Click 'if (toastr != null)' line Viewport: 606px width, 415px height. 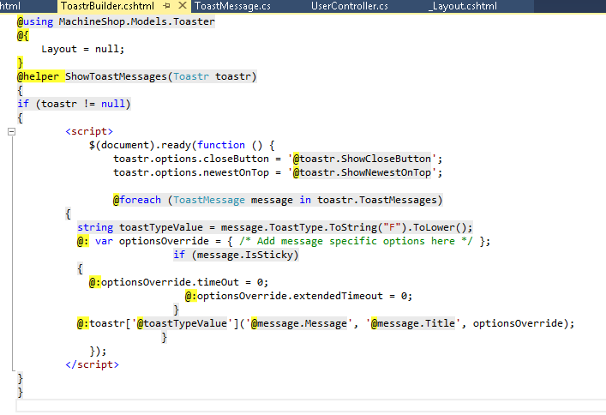pos(74,104)
